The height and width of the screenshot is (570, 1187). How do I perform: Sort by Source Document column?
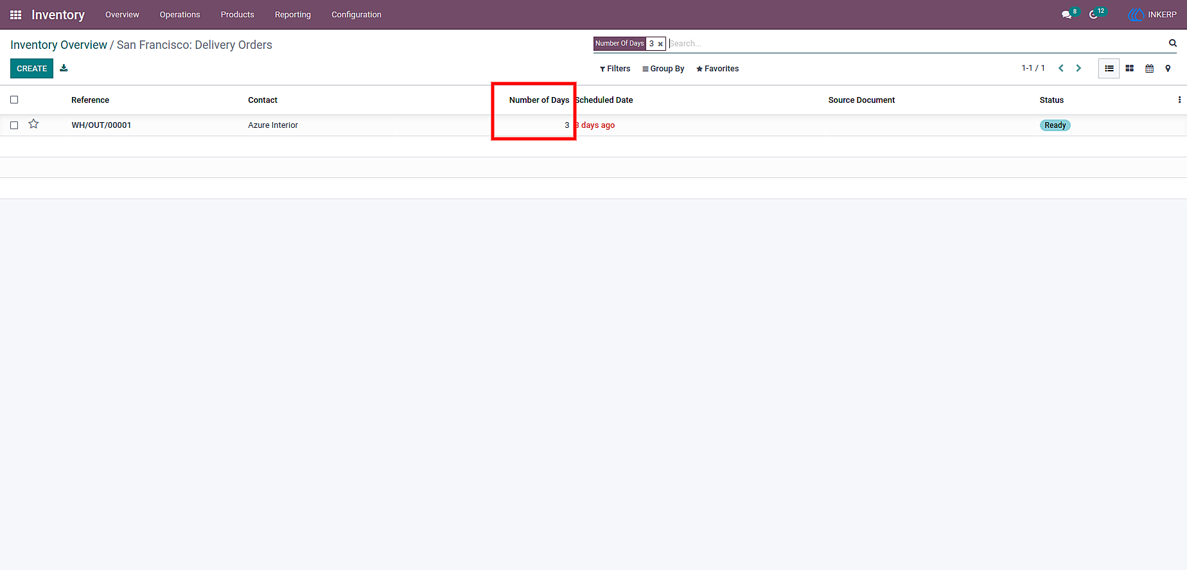click(x=861, y=100)
